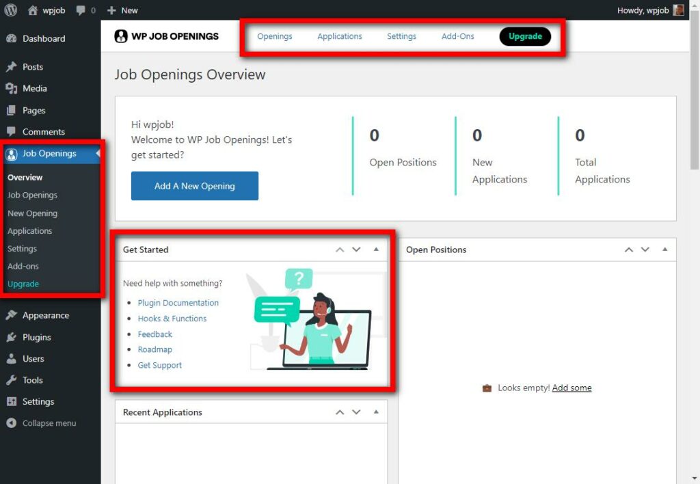This screenshot has width=700, height=484.
Task: Move the Get Started panel down
Action: 356,250
